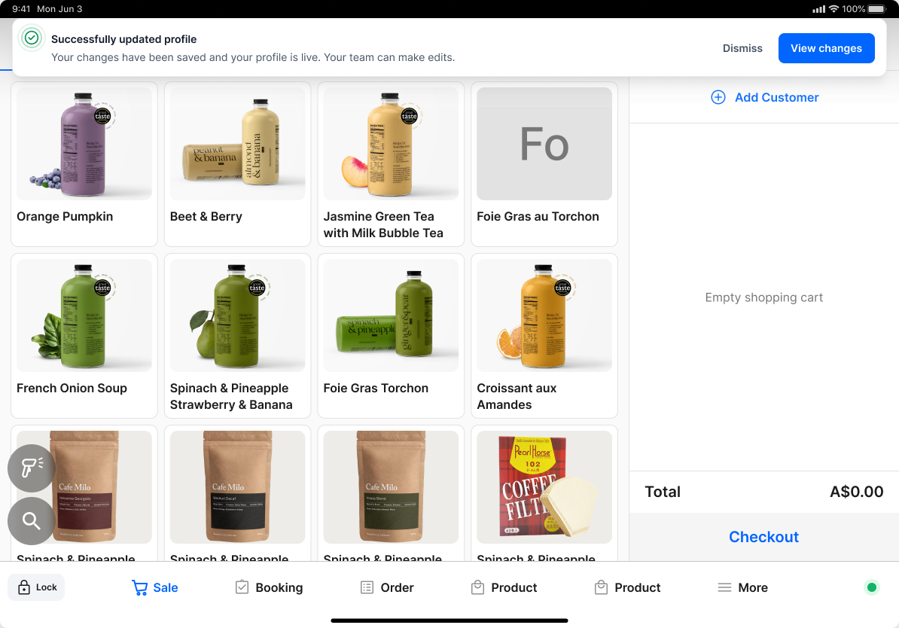This screenshot has width=899, height=628.
Task: Tap the Order list icon
Action: pos(367,587)
